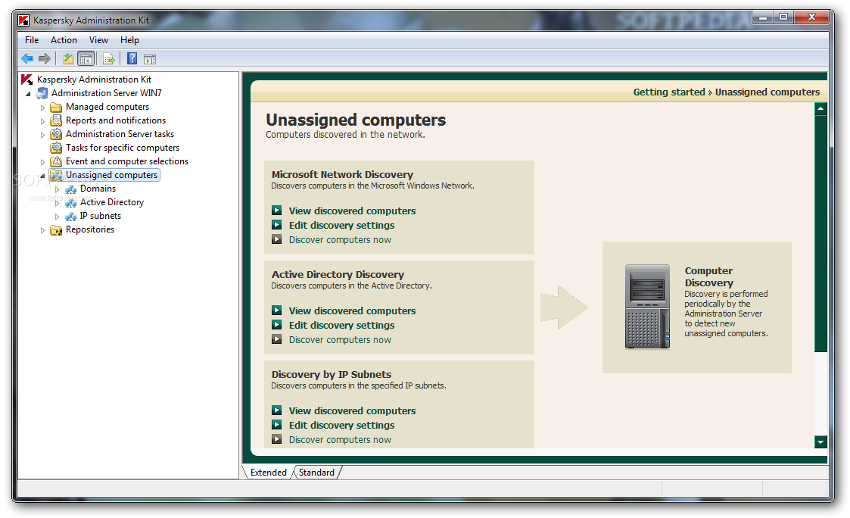850x518 pixels.
Task: Click the Kaspersky Administration Kit root icon
Action: pos(27,80)
